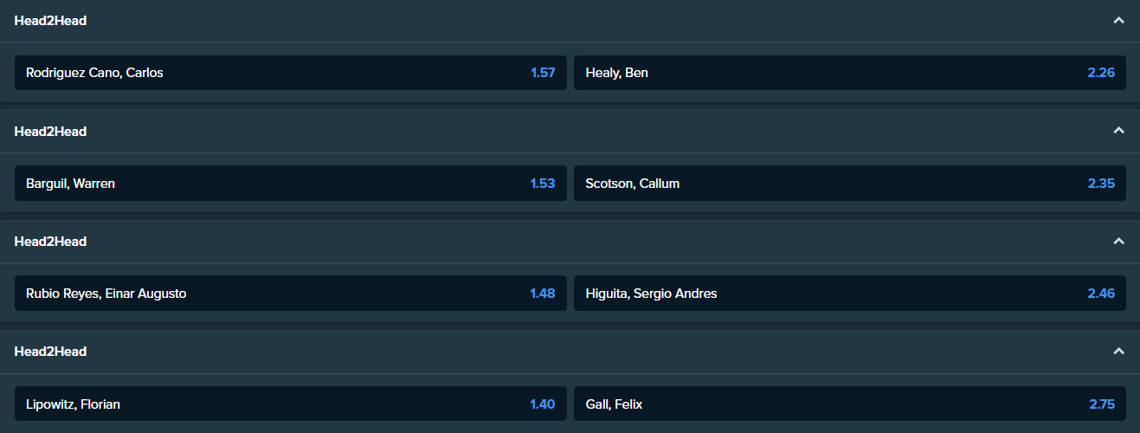Collapse the Rodriguez Cano vs Healy market
This screenshot has height=433, width=1140.
1118,21
